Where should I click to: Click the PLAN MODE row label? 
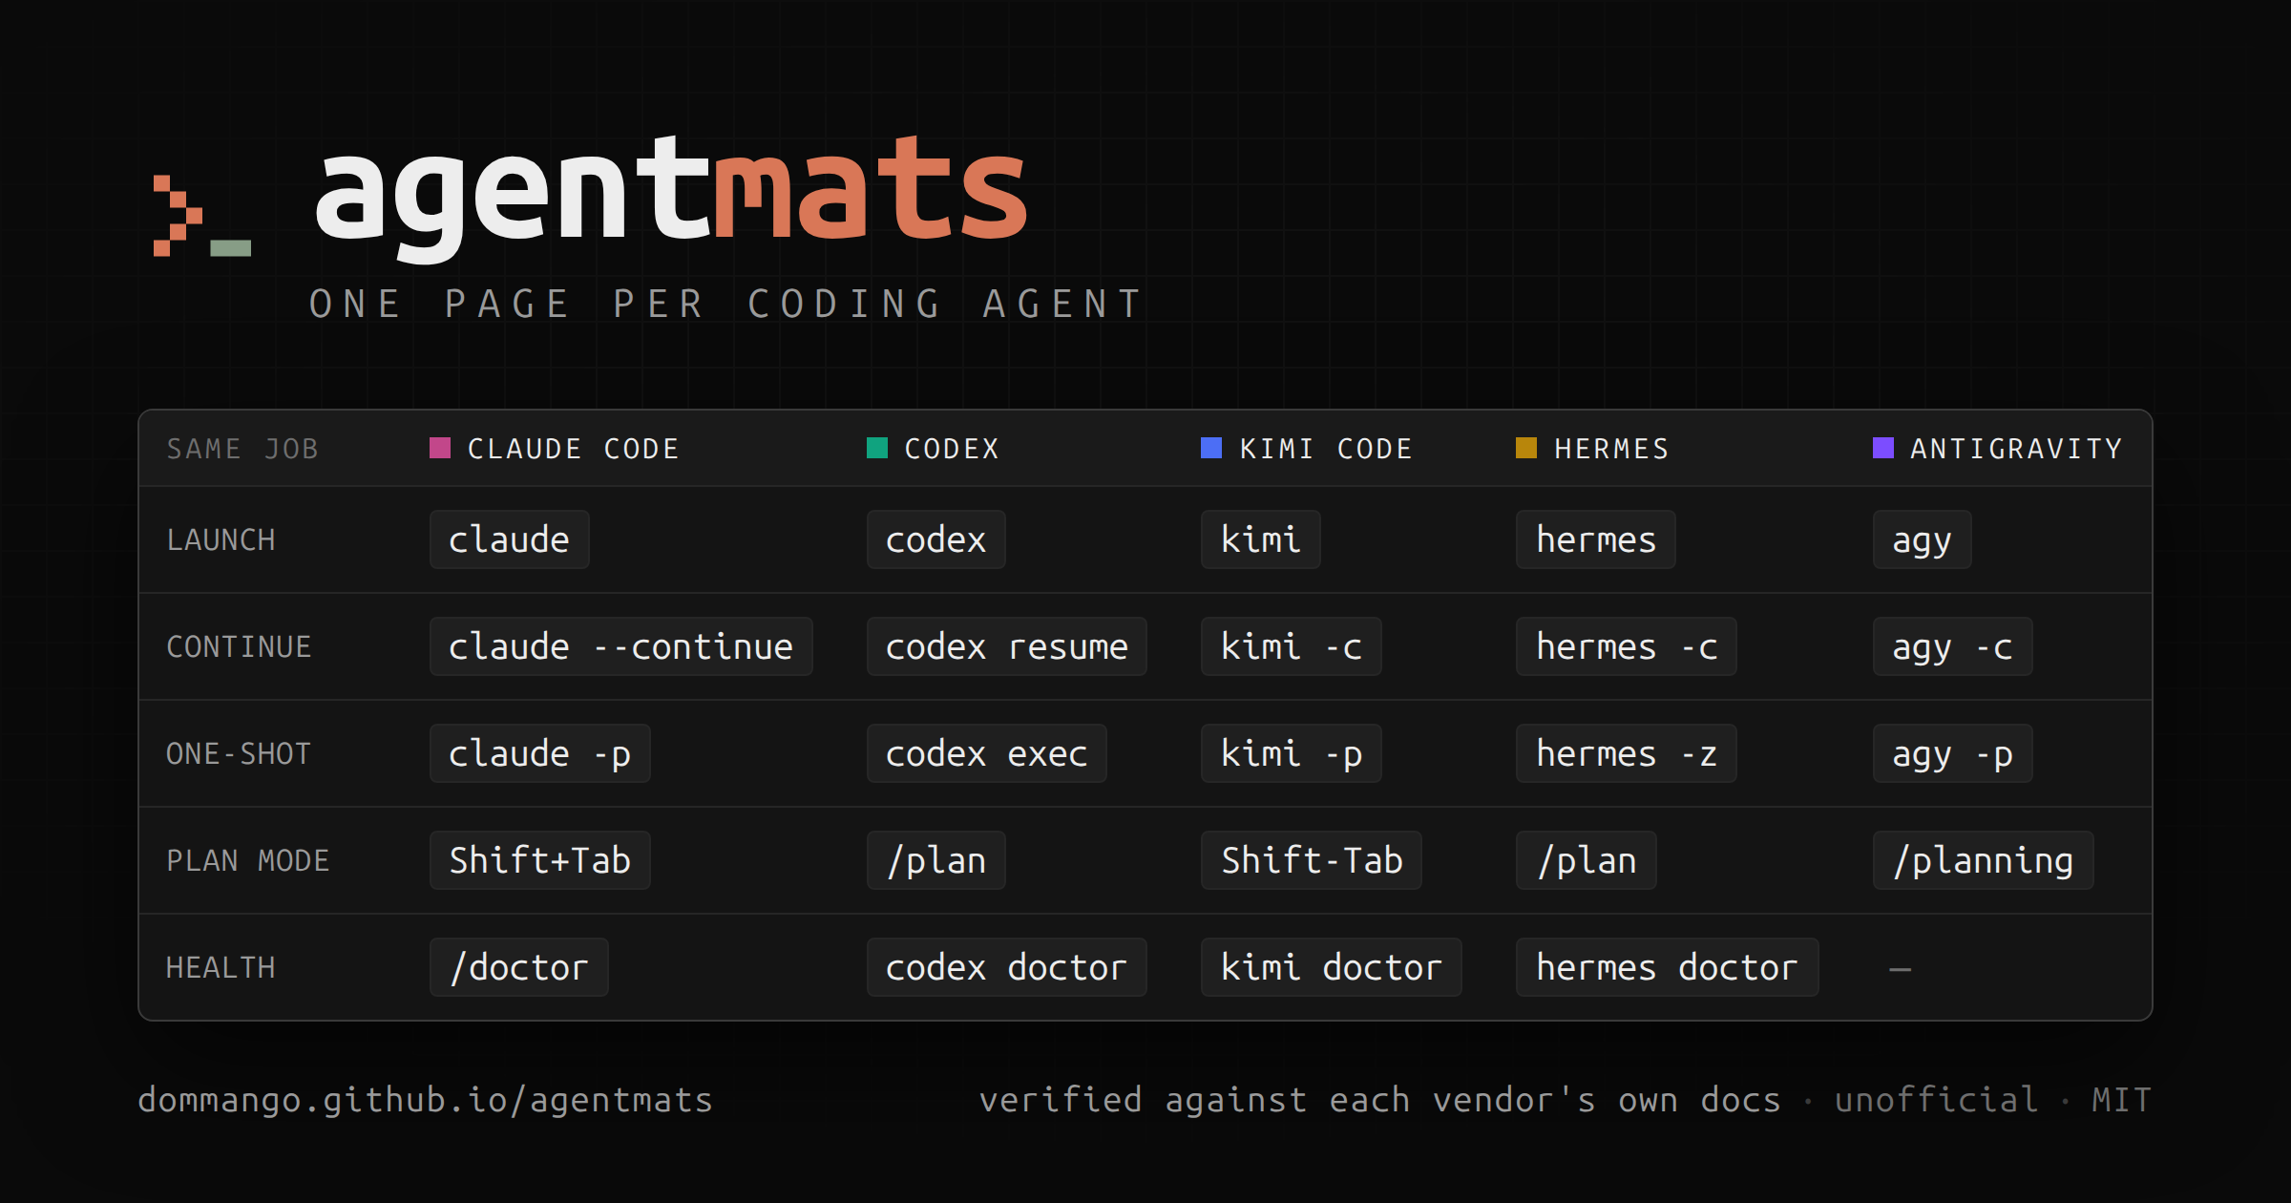[248, 861]
